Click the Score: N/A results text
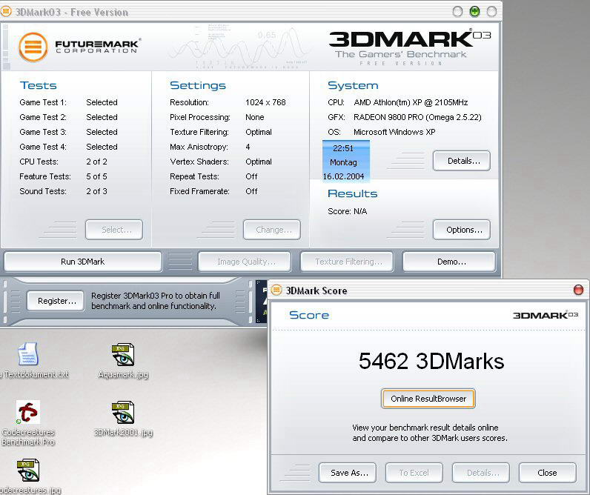 click(348, 211)
